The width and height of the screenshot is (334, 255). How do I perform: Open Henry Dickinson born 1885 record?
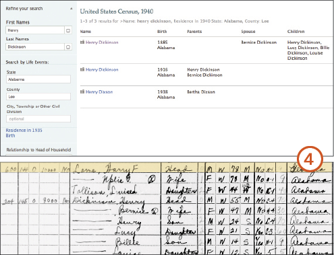[x=102, y=42]
